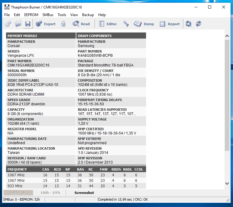The image size is (233, 207).
Task: Click the Vengeance LPX series value
Action: coord(21,56)
